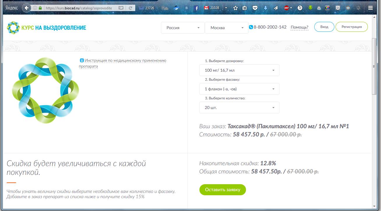Click the Pocket save icon
Image resolution: width=381 pixels, height=211 pixels.
coord(255,8)
